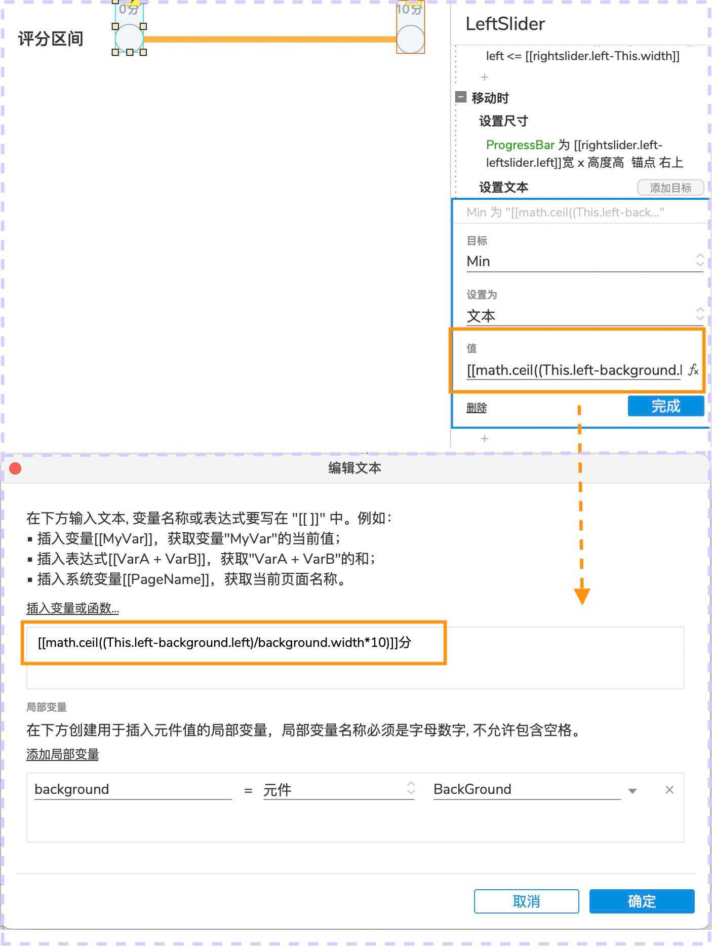
Task: Click the 添加目标 button
Action: (x=670, y=188)
